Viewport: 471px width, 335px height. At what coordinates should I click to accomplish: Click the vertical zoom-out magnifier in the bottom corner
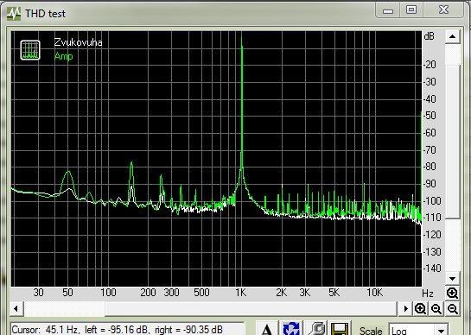pyautogui.click(x=453, y=308)
